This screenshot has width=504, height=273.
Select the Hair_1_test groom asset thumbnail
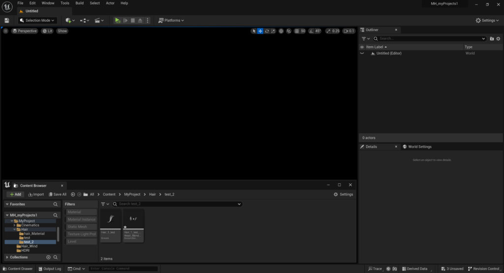coord(110,226)
